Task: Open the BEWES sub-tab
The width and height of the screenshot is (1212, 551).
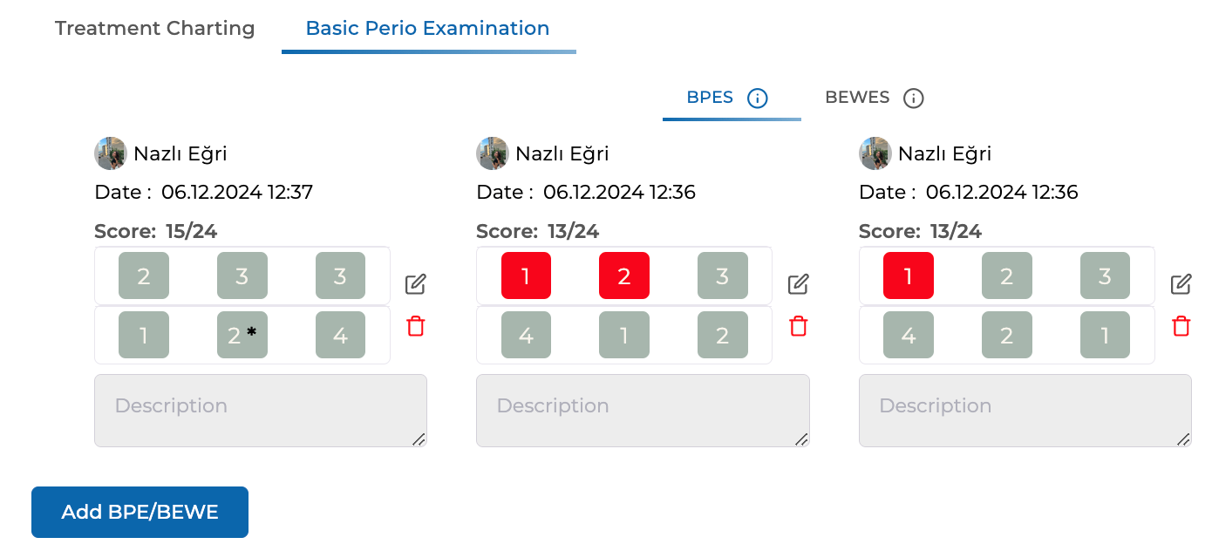Action: point(857,98)
